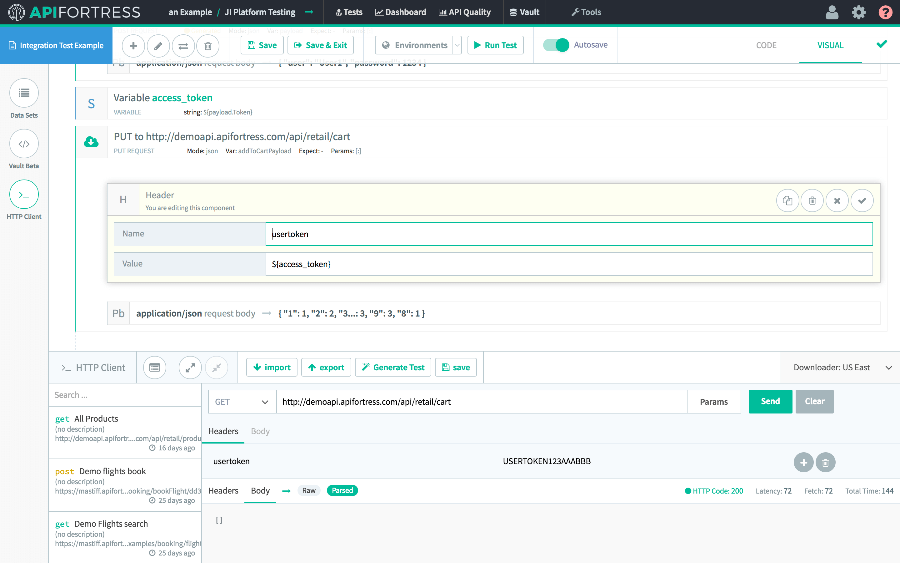Open the Environments dropdown arrow
Image resolution: width=900 pixels, height=563 pixels.
pyautogui.click(x=457, y=45)
